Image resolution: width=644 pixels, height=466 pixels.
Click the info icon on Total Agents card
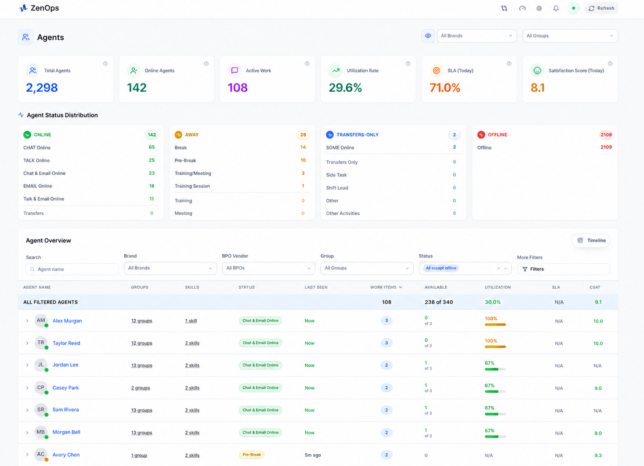[105, 64]
